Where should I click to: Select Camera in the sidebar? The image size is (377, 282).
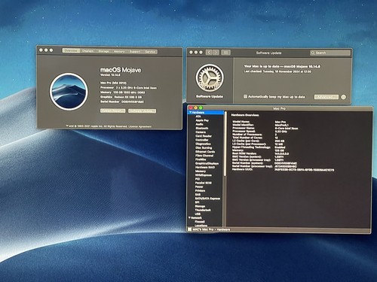pyautogui.click(x=201, y=132)
